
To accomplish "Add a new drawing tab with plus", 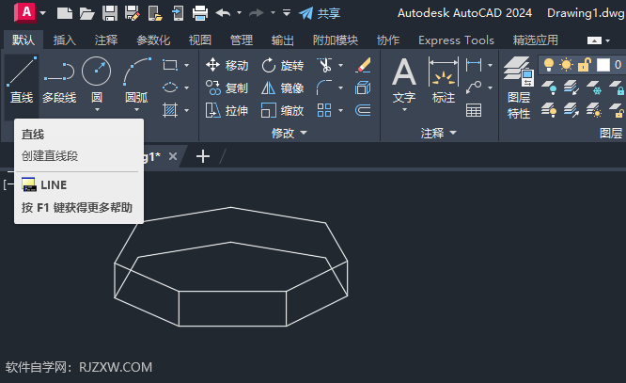I will (x=203, y=156).
